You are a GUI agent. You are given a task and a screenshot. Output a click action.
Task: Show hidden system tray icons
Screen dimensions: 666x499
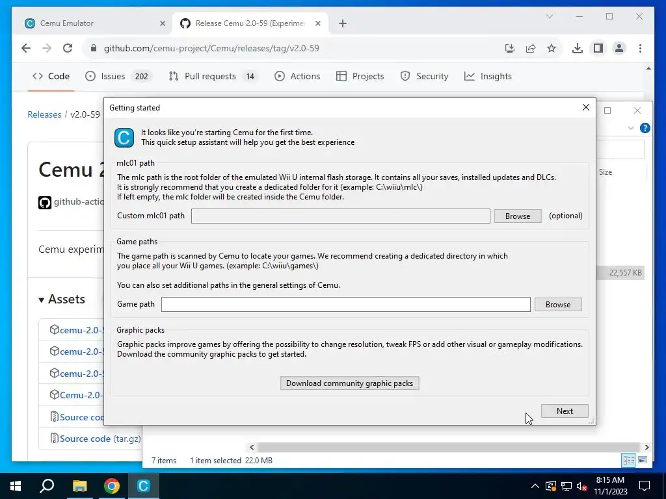point(535,486)
